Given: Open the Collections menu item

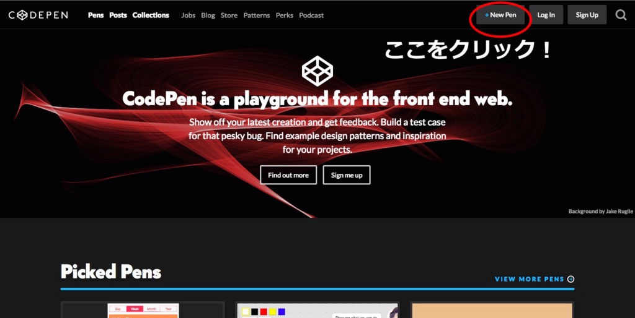Looking at the screenshot, I should (x=151, y=15).
